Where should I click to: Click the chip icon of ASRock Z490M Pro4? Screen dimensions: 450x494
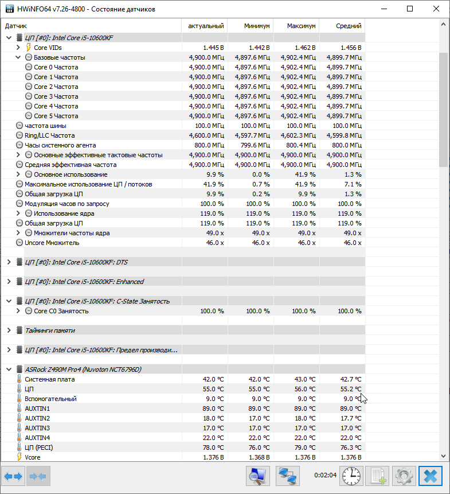tap(19, 369)
